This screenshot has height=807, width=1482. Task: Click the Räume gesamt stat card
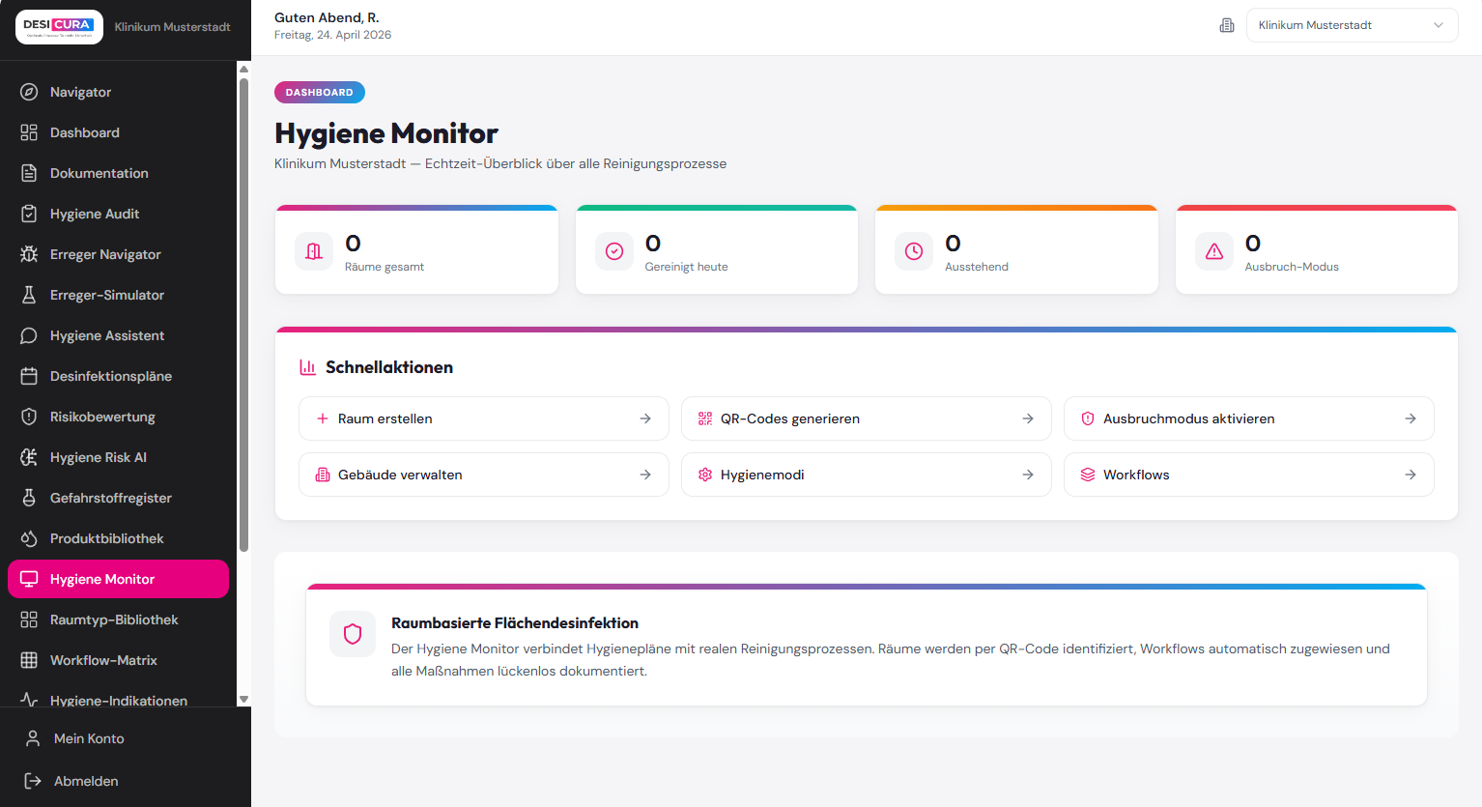coord(416,249)
